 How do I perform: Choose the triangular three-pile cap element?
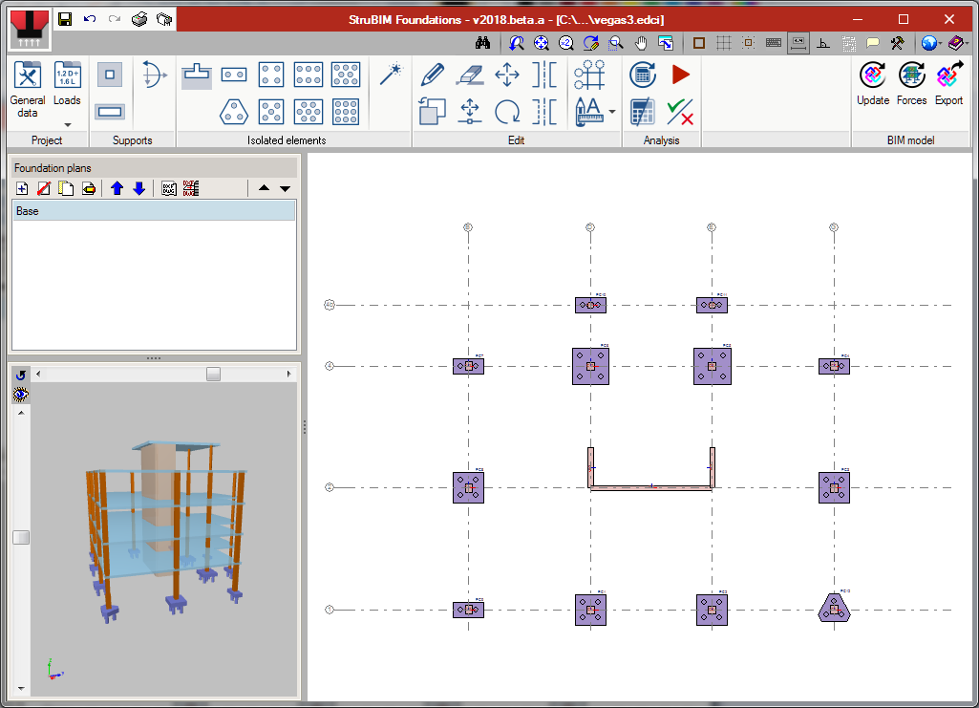tap(234, 111)
